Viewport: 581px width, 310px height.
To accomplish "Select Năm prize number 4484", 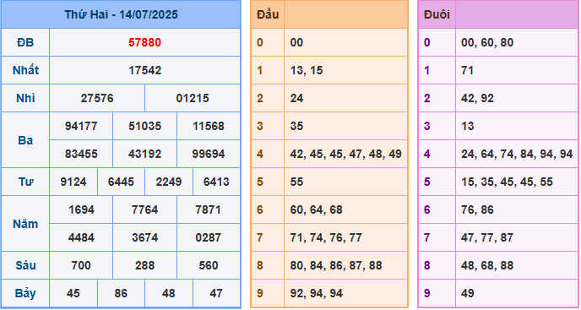I will (x=81, y=237).
